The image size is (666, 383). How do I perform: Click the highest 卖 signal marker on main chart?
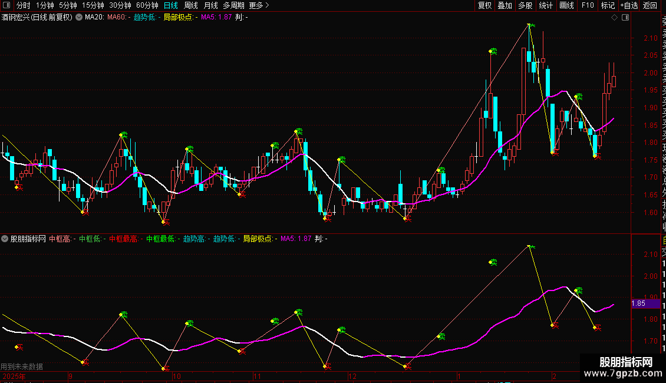tap(530, 25)
